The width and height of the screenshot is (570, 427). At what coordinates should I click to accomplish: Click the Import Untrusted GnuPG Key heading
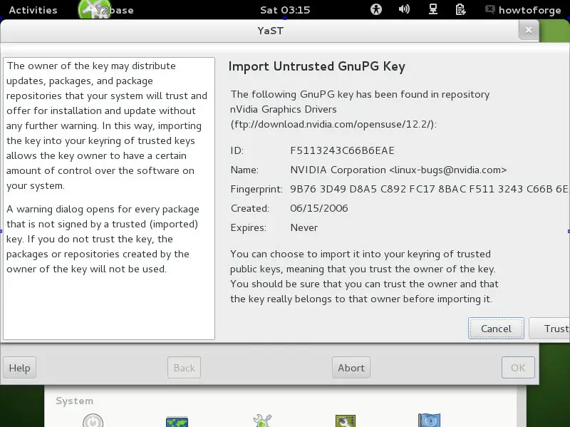(x=316, y=66)
